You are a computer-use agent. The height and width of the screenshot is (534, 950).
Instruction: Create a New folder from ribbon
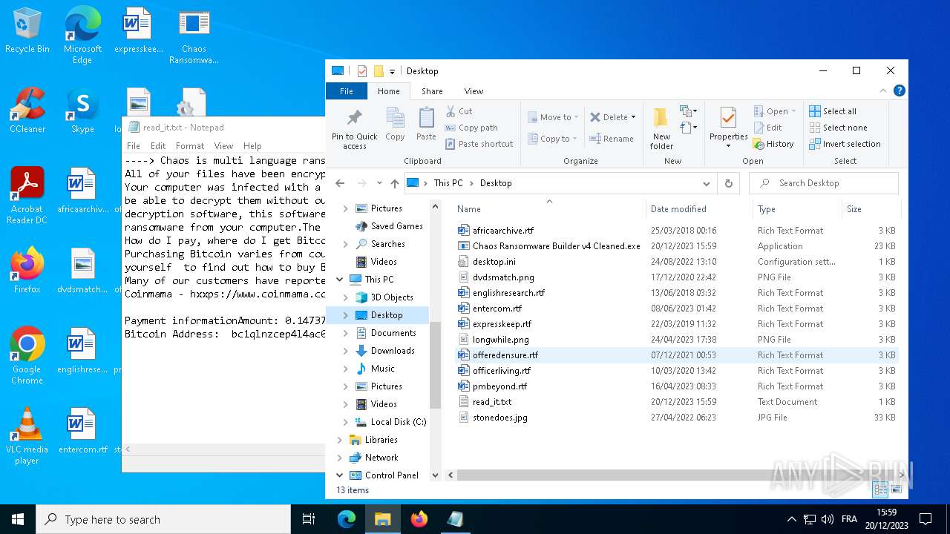pyautogui.click(x=661, y=128)
